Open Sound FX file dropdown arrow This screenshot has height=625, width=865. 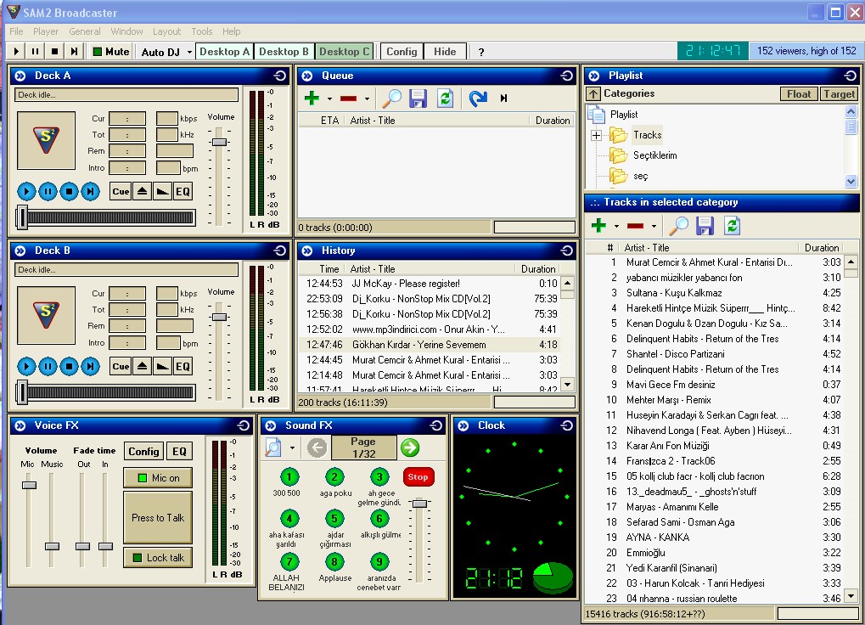(292, 448)
